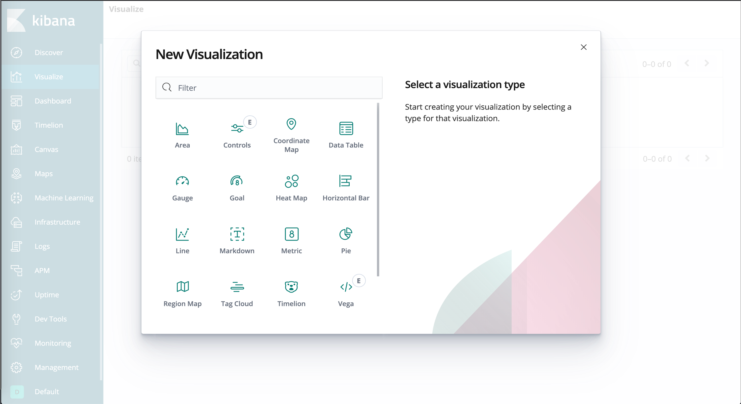Open the Default space selector
The image size is (741, 404).
(46, 392)
